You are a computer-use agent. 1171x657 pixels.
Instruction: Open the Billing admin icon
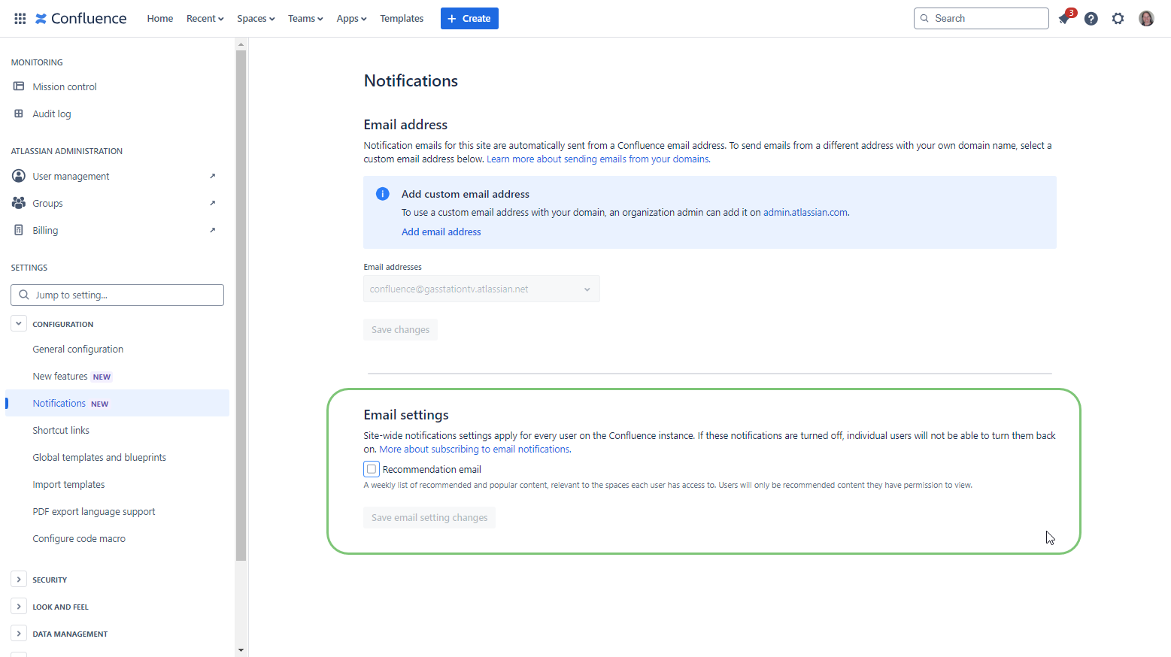(19, 229)
